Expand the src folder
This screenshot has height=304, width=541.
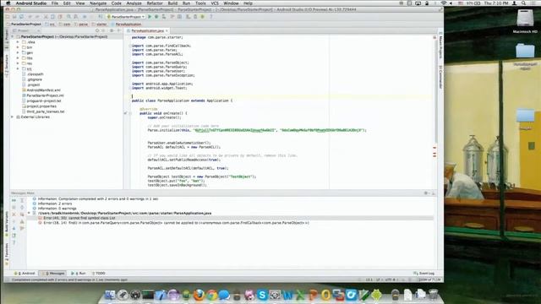(x=18, y=68)
